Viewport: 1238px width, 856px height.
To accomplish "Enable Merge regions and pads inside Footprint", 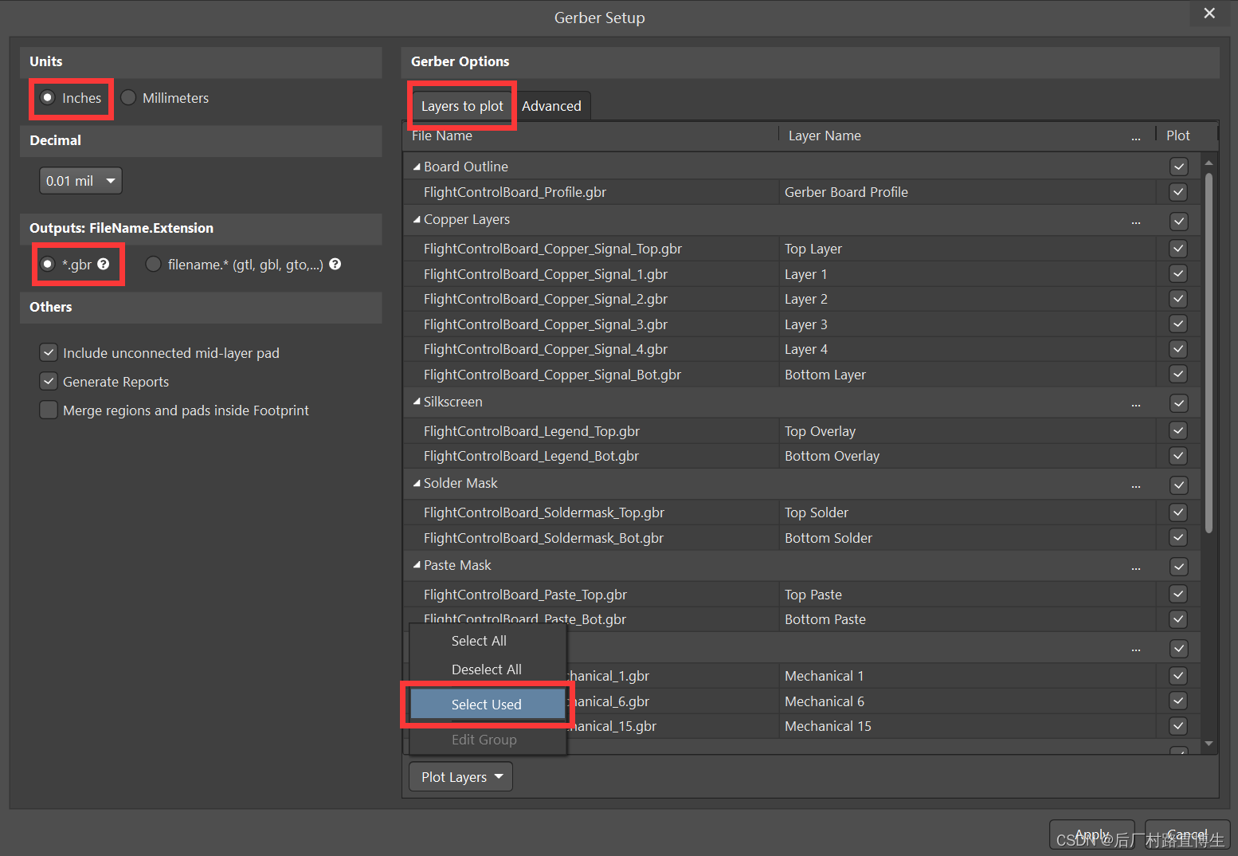I will [49, 410].
